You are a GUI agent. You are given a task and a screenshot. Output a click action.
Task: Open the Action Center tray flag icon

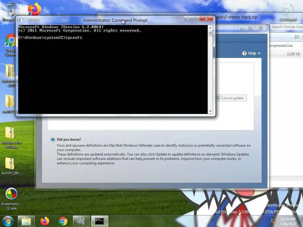(x=273, y=221)
